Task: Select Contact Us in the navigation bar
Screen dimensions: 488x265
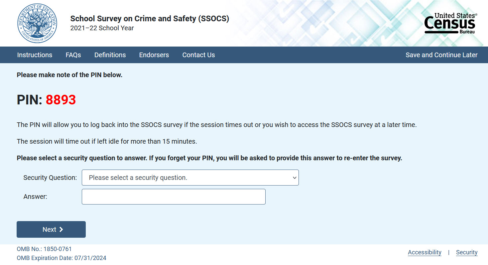Action: (x=198, y=55)
